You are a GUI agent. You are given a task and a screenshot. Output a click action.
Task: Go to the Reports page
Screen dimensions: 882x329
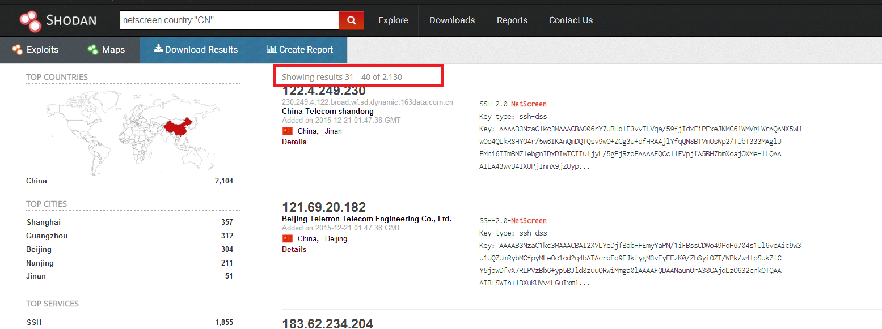tap(512, 20)
